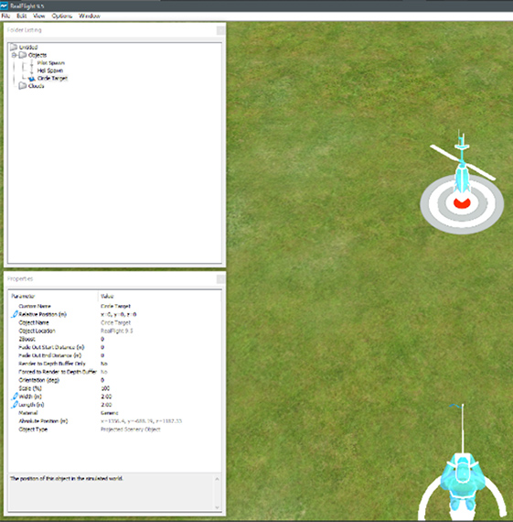Viewport: 513px width, 522px height.
Task: Click the red bullseye of the target
Action: pyautogui.click(x=462, y=202)
